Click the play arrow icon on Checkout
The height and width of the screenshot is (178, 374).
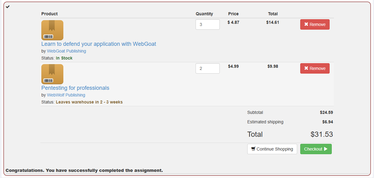point(326,149)
